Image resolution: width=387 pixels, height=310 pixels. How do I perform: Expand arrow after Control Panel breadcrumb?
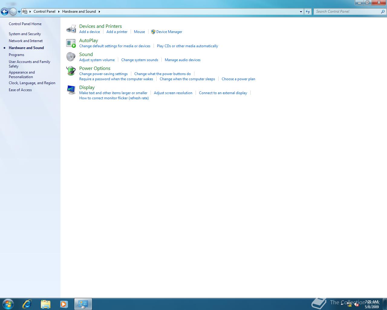pyautogui.click(x=59, y=12)
